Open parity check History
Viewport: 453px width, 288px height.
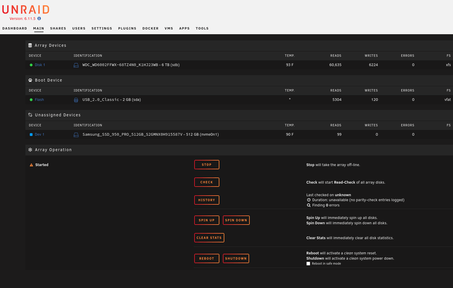pyautogui.click(x=206, y=200)
